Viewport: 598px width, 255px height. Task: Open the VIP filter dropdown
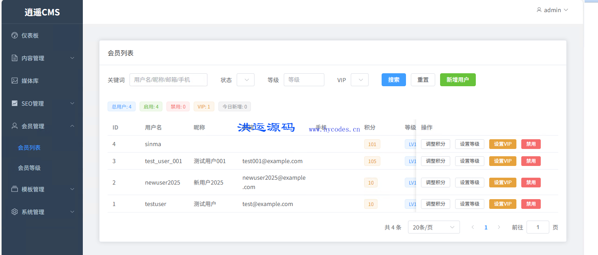[x=359, y=80]
